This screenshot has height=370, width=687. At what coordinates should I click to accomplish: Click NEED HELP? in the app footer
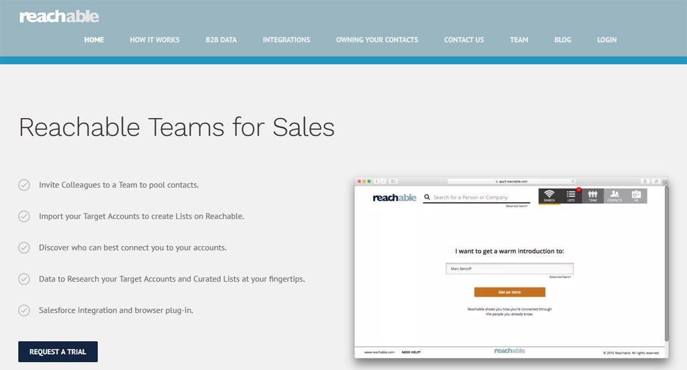pos(411,353)
